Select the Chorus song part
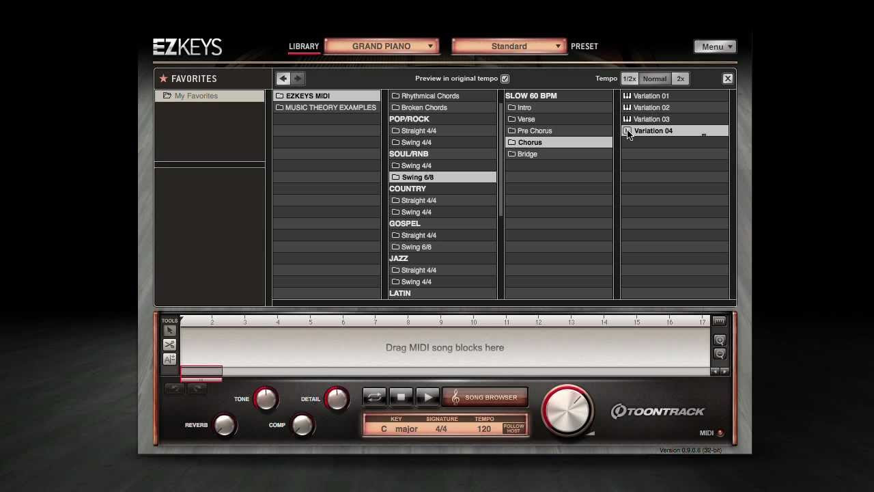This screenshot has height=492, width=874. click(x=559, y=142)
